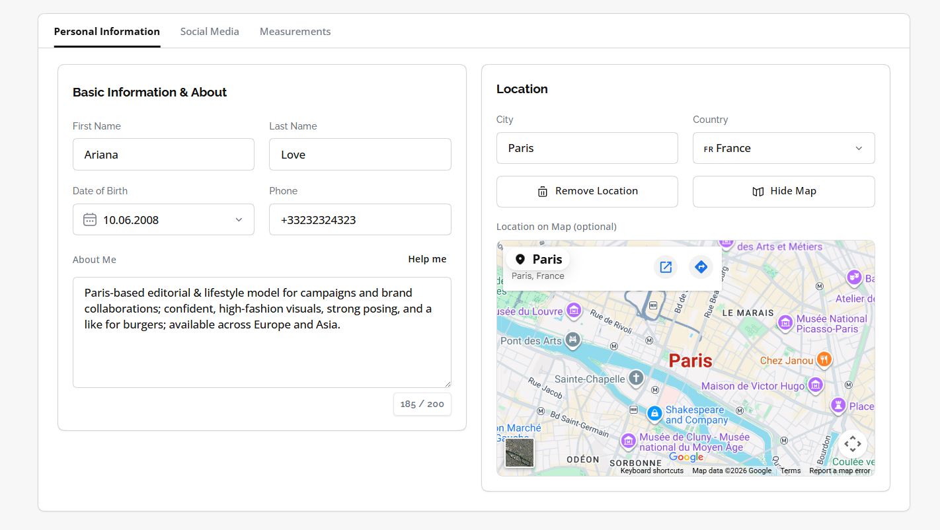Click the Last Name field containing Love
Screen dimensions: 940x530
tap(360, 154)
